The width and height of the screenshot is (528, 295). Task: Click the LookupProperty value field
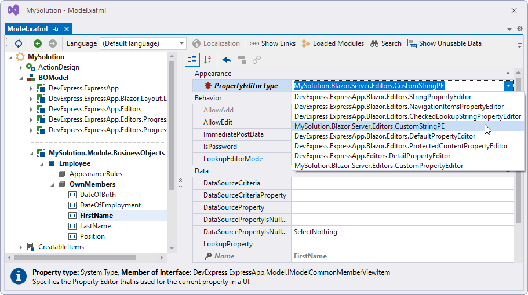click(402, 244)
